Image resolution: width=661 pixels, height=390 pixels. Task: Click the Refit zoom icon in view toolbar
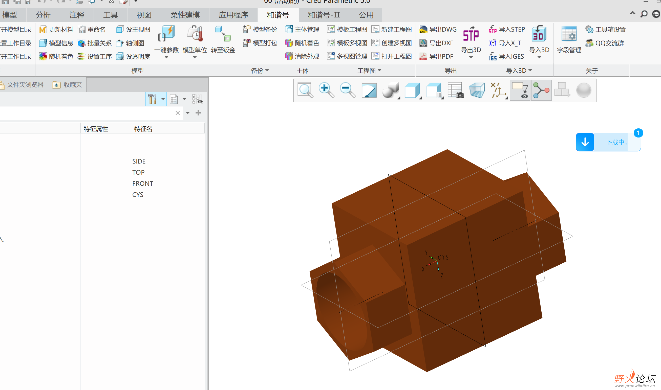[305, 90]
